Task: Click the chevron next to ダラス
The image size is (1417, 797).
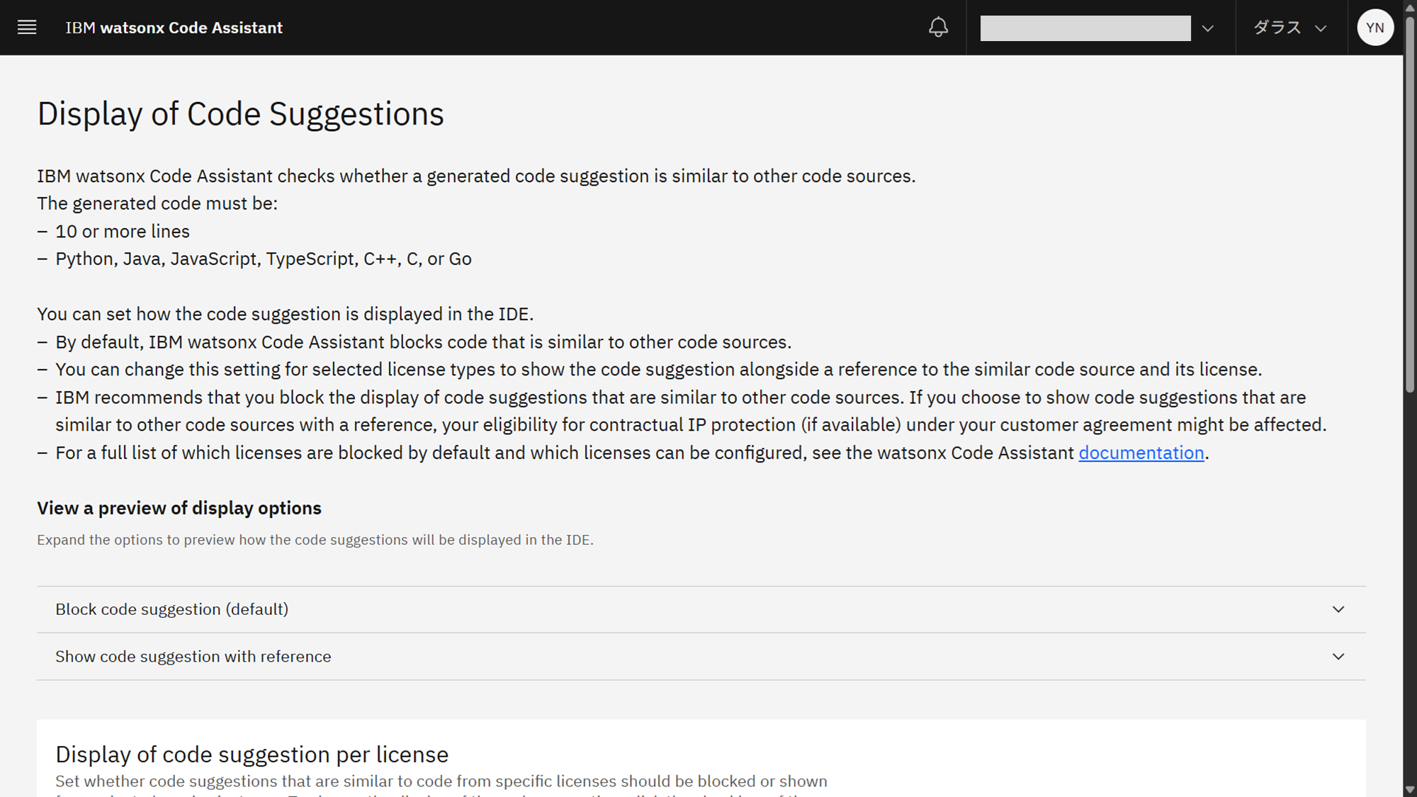Action: click(x=1321, y=28)
